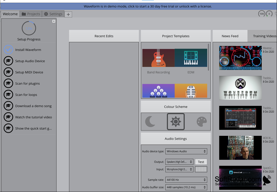Click the Show the quick start guide icon
Screen dimensions: 277x192
click(8, 128)
